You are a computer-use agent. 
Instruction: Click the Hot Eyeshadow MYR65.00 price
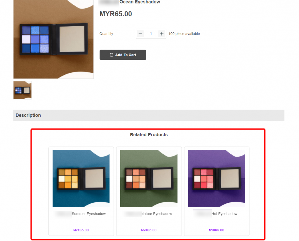pyautogui.click(x=217, y=230)
